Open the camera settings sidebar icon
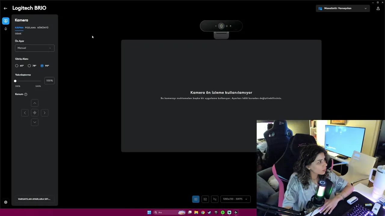 [5, 21]
